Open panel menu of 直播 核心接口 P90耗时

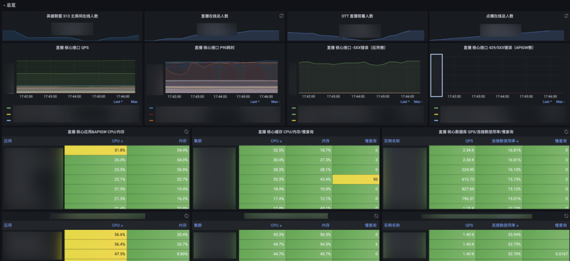point(214,47)
